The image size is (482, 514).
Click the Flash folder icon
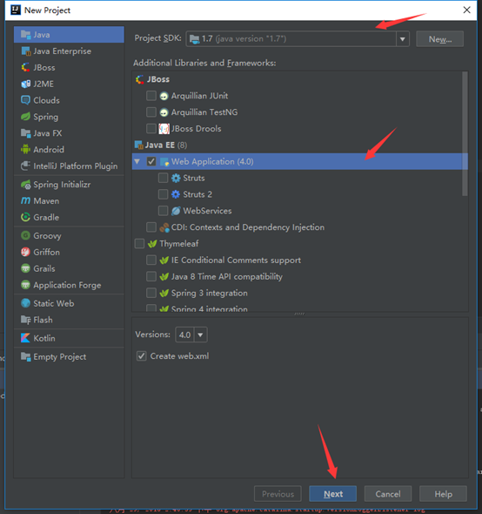point(25,320)
